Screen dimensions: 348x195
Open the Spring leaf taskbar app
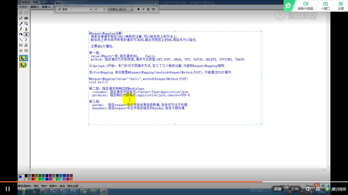click(84, 192)
